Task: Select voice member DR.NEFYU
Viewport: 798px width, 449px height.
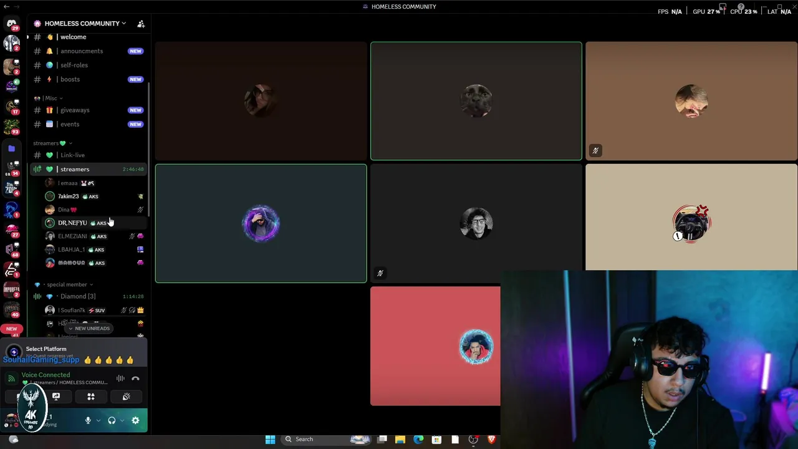Action: coord(95,223)
